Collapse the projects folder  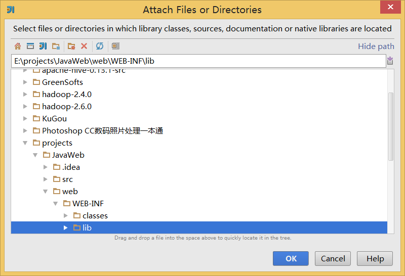tap(25, 143)
